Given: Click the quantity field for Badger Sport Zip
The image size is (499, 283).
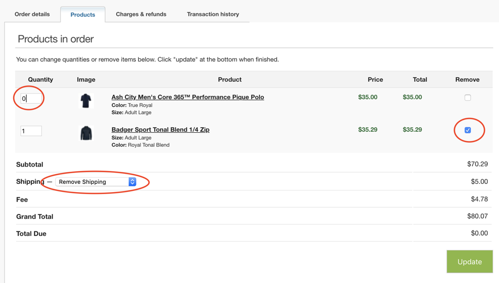Looking at the screenshot, I should pyautogui.click(x=31, y=131).
